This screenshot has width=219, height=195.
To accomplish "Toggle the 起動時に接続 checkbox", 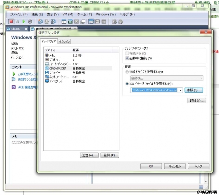I will [127, 58].
